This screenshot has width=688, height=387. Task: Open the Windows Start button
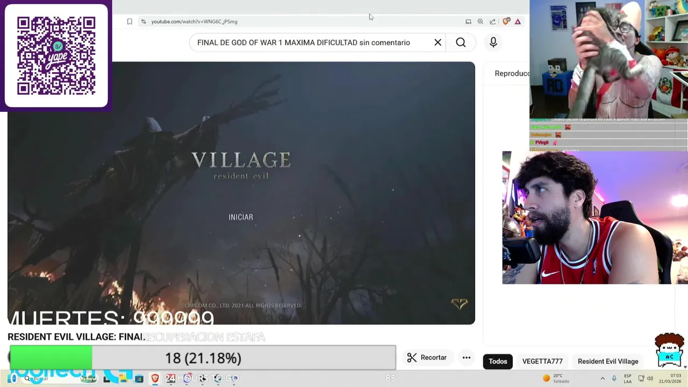coord(12,378)
